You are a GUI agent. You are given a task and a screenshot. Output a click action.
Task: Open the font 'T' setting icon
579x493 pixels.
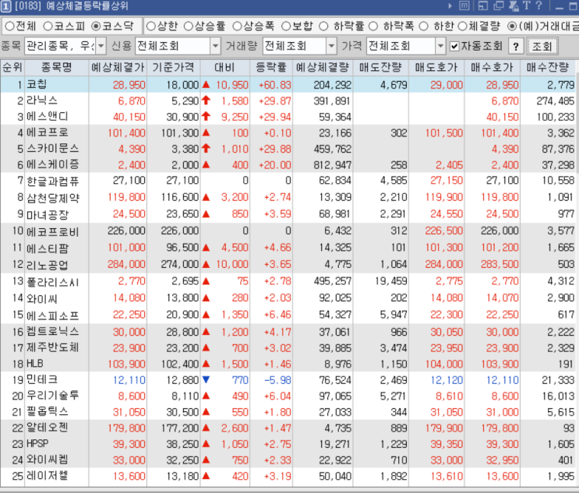(x=527, y=5)
